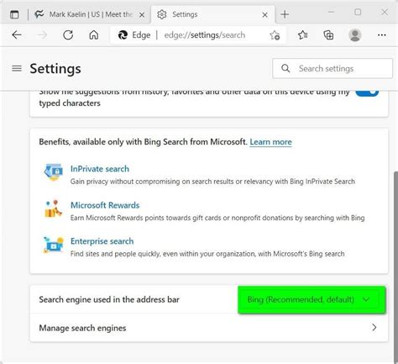The width and height of the screenshot is (398, 364).
Task: Open Manage search engines
Action: click(209, 328)
